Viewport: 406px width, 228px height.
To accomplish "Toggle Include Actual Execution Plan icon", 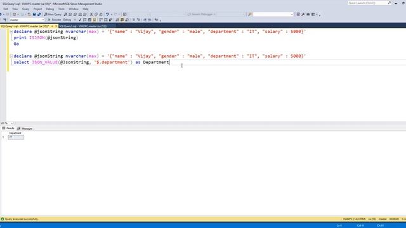I will 101,20.
